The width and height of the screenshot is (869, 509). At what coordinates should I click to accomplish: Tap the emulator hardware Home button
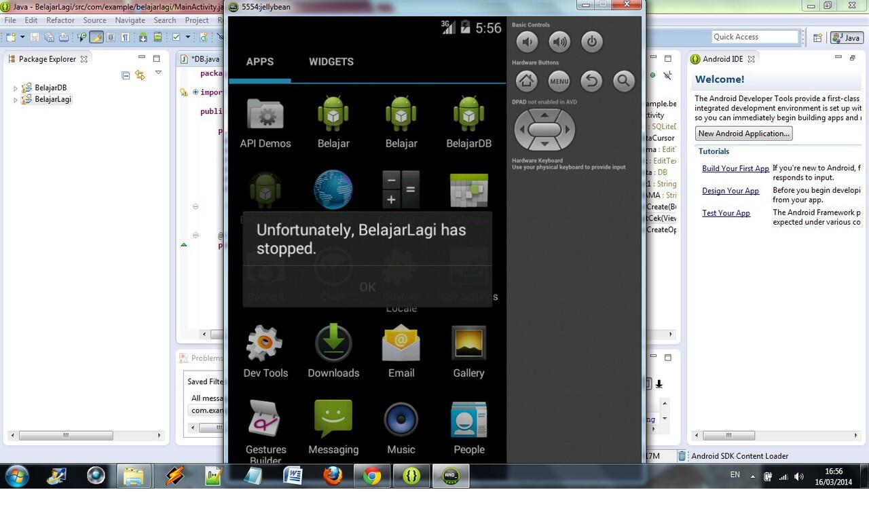527,81
